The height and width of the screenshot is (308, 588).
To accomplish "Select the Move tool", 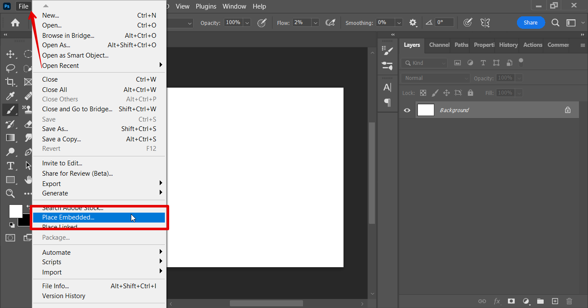I will tap(10, 54).
